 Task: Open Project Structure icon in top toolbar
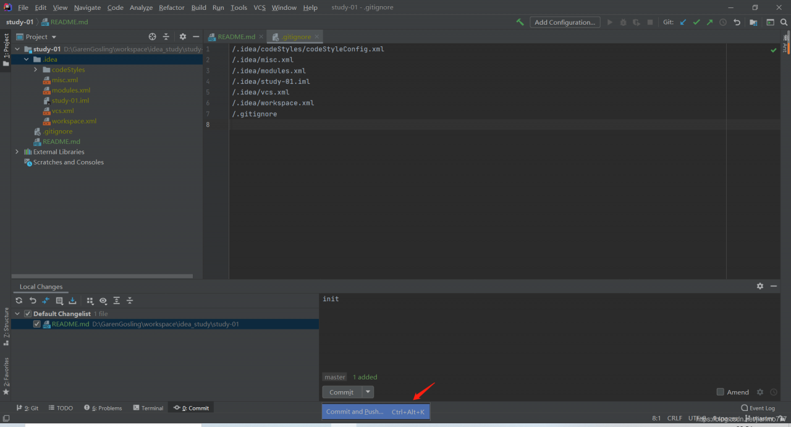coord(753,22)
